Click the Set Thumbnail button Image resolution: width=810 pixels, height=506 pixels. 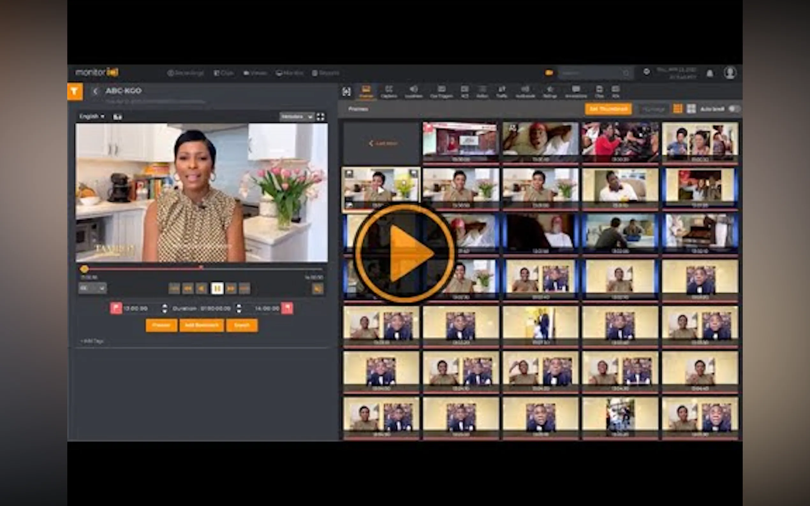pos(608,109)
